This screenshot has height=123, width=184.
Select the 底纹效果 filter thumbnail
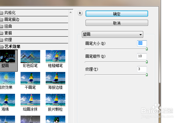[x=7, y=81]
